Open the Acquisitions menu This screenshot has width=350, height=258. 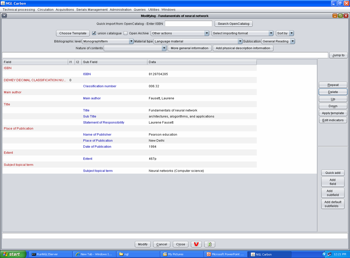65,10
